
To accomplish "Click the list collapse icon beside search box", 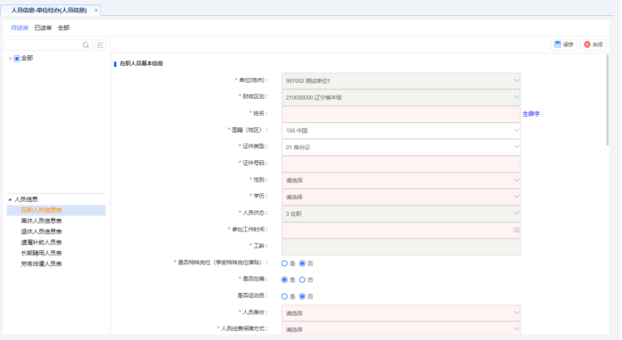I will (101, 45).
